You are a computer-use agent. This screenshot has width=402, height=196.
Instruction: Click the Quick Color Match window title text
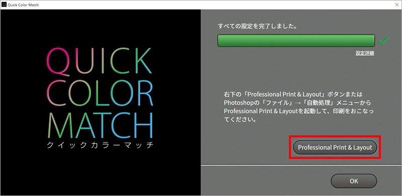[x=23, y=5]
